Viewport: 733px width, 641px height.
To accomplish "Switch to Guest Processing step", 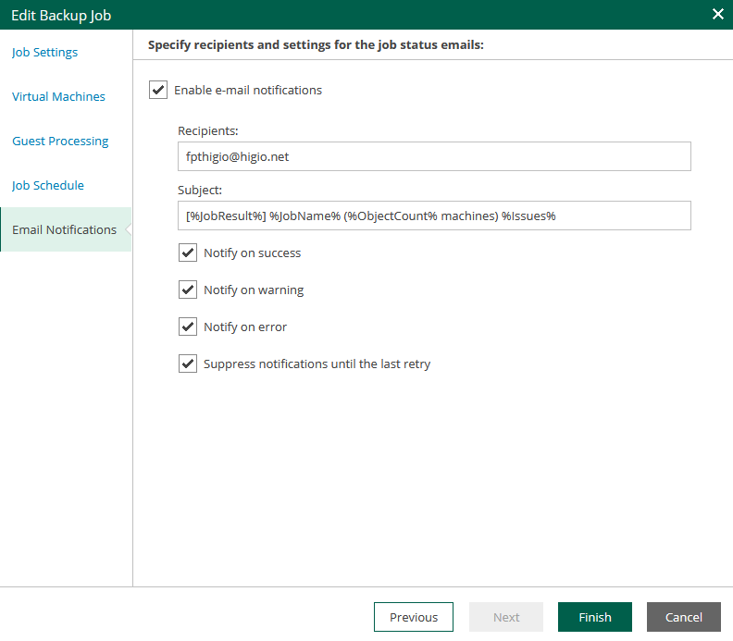I will 60,142.
